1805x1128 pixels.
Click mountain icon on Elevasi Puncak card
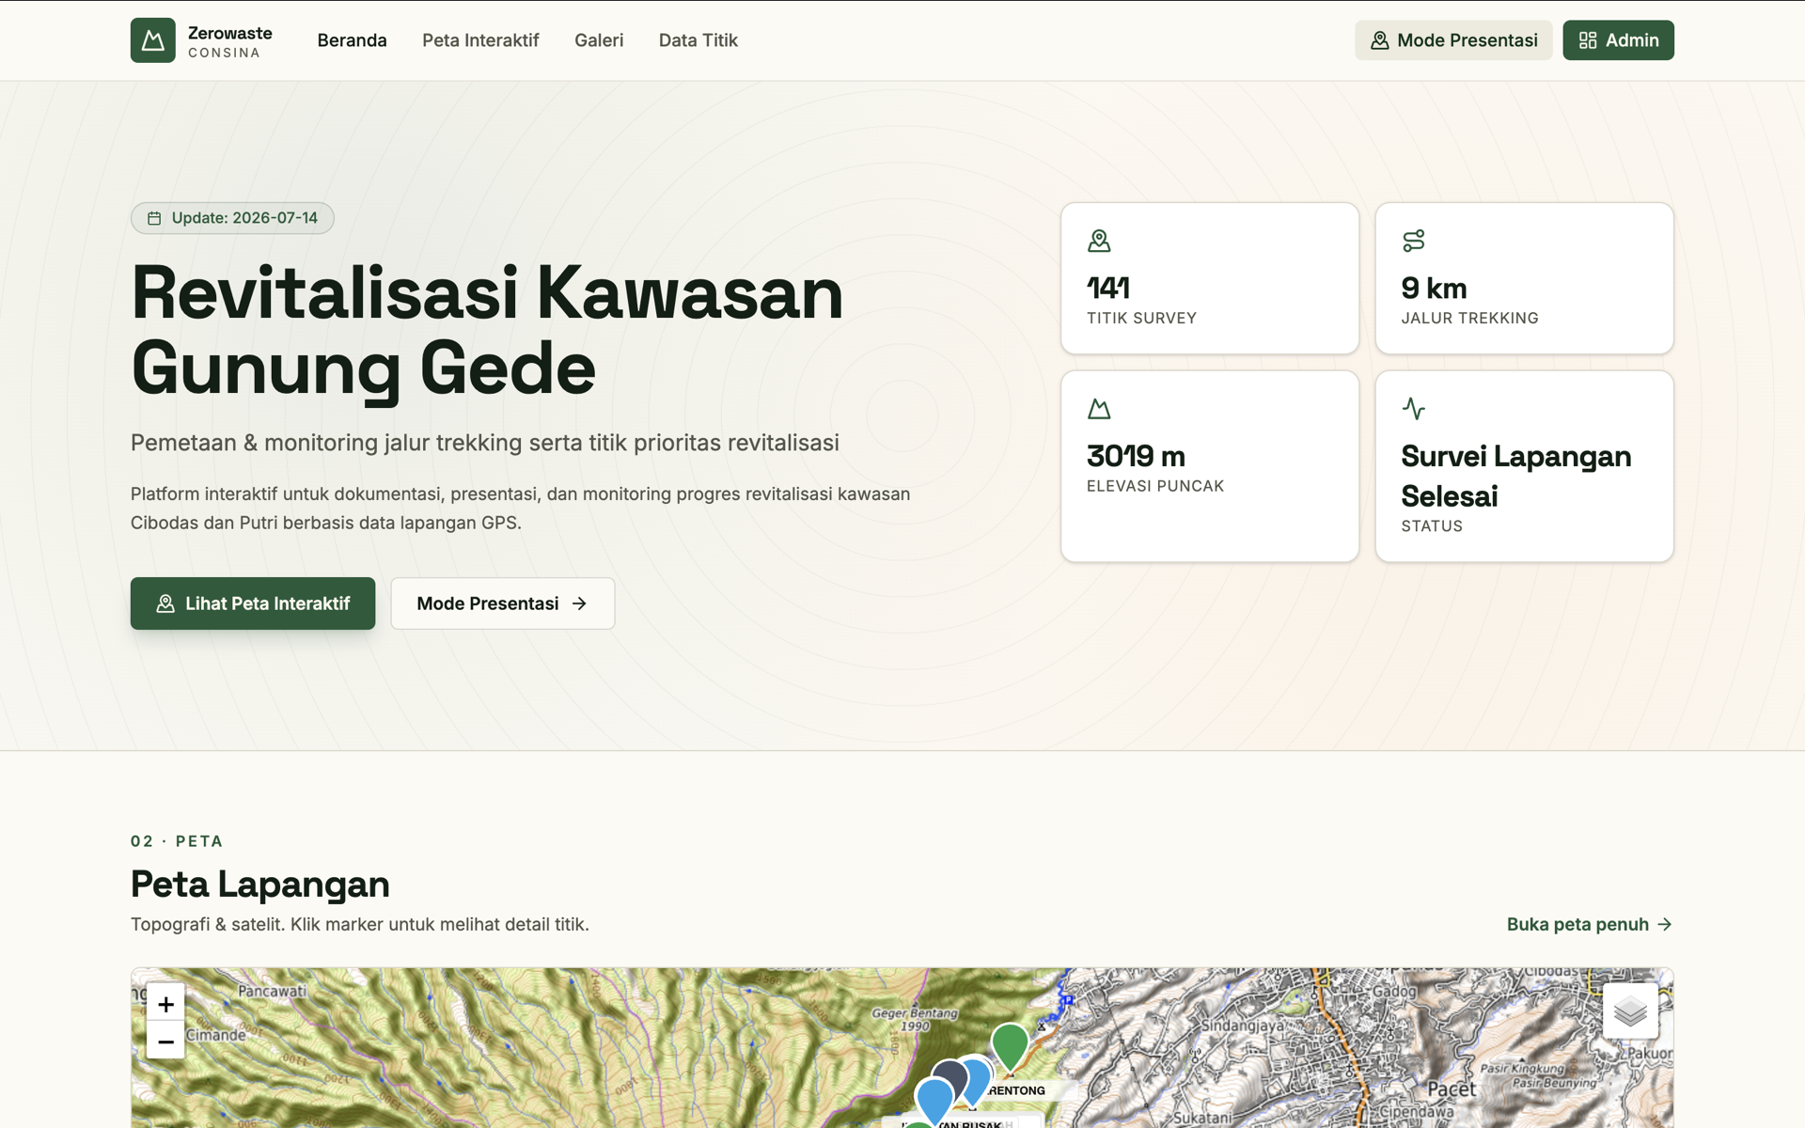(1099, 409)
